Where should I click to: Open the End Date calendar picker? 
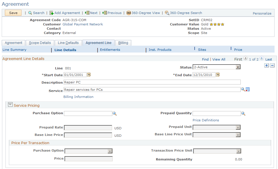coord(218,75)
